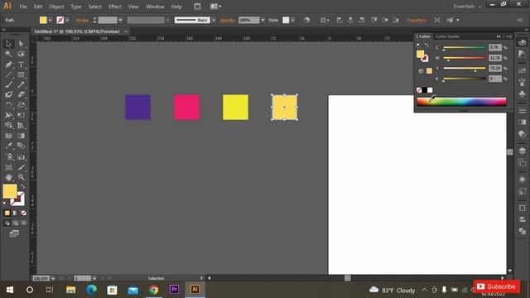Select the Perspective Grid tool
The width and height of the screenshot is (530, 298).
[x=21, y=125]
